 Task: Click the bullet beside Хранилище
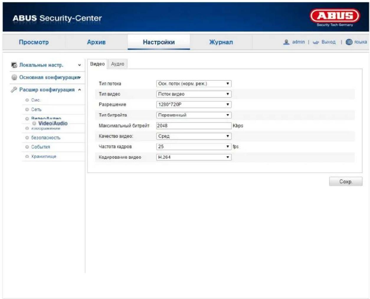[x=27, y=157]
